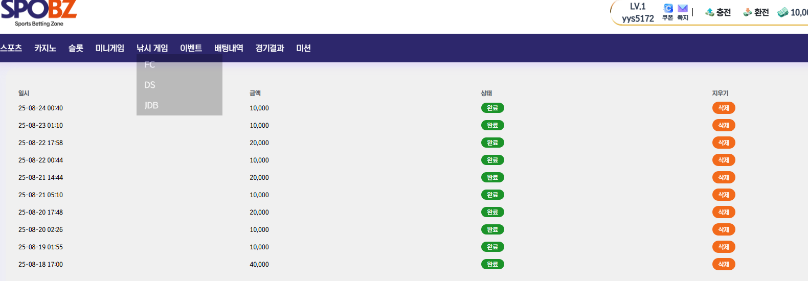Click the 충전 deposit icon

click(x=710, y=12)
